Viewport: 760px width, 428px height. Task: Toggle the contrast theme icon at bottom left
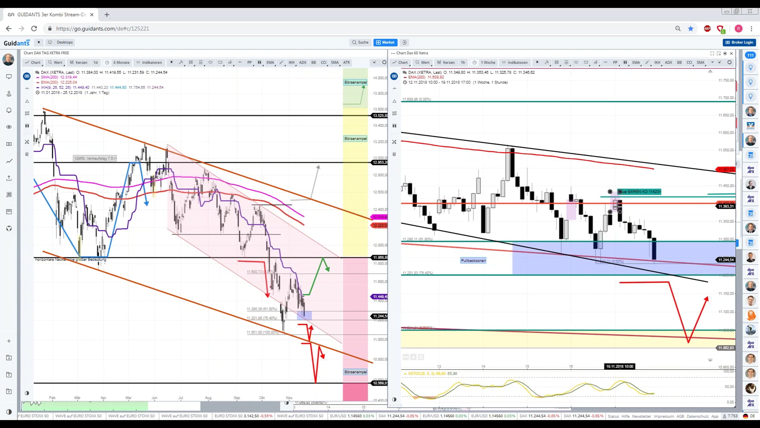[9, 412]
